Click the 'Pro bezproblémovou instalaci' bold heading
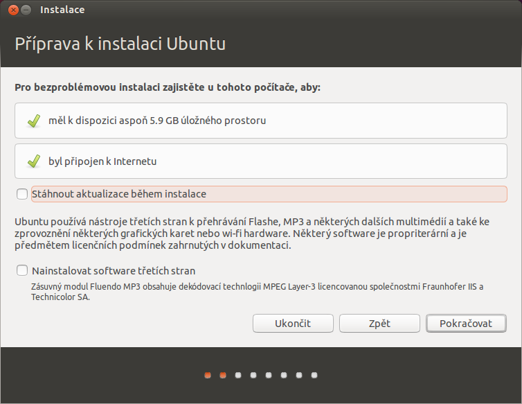The height and width of the screenshot is (404, 522). (168, 87)
